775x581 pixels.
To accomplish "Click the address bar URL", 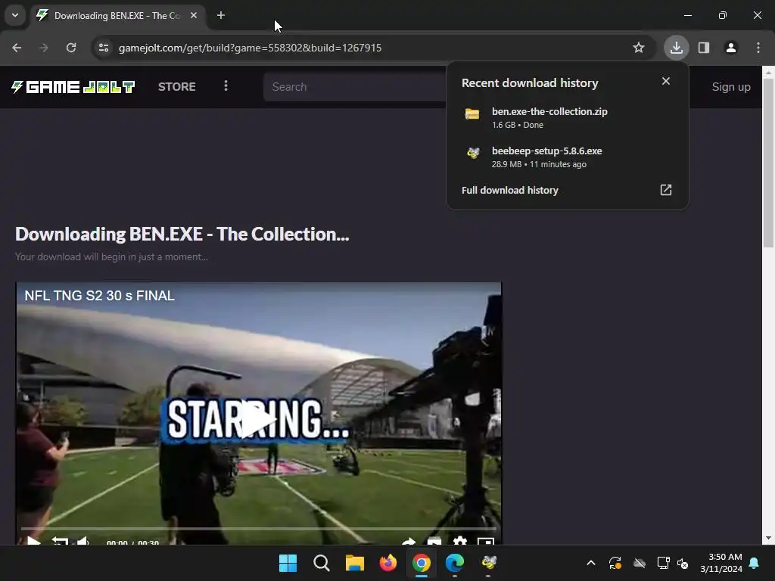I will coord(250,48).
